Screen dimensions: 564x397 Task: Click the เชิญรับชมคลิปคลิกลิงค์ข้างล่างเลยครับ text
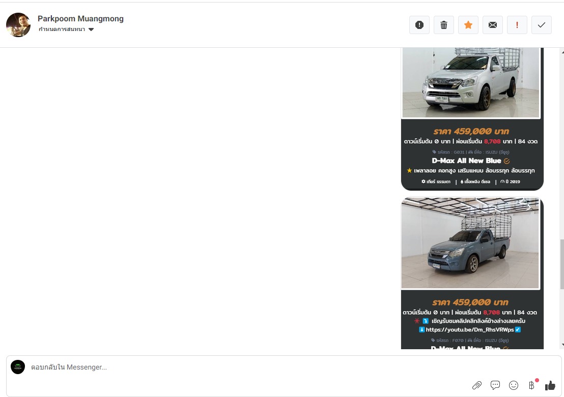(478, 321)
